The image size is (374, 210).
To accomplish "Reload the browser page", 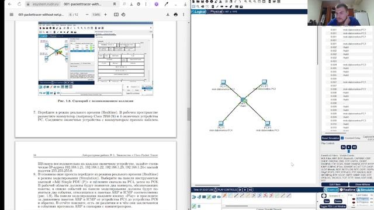I will (x=19, y=4).
